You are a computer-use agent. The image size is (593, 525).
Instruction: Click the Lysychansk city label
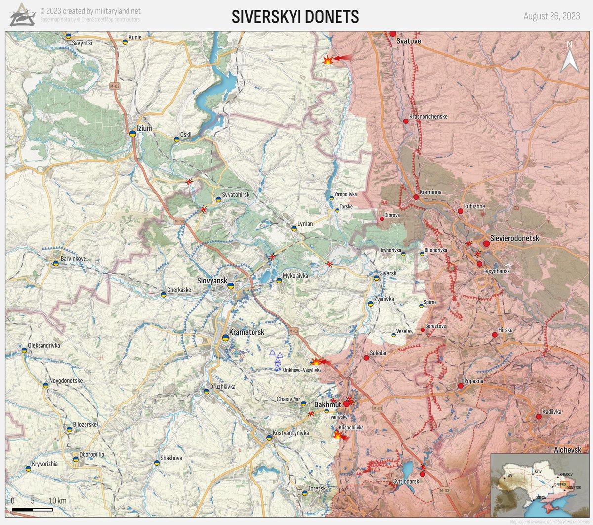coord(497,272)
